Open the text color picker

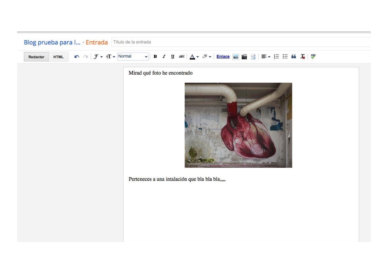pyautogui.click(x=193, y=57)
